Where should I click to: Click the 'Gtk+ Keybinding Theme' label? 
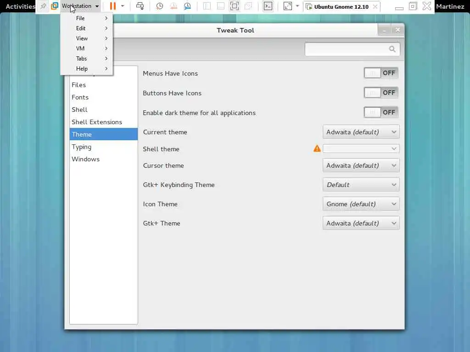point(179,185)
